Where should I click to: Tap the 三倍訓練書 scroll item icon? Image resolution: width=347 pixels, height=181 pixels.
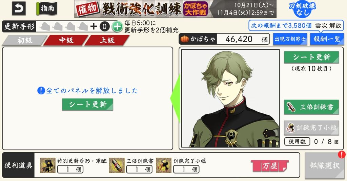point(117,165)
